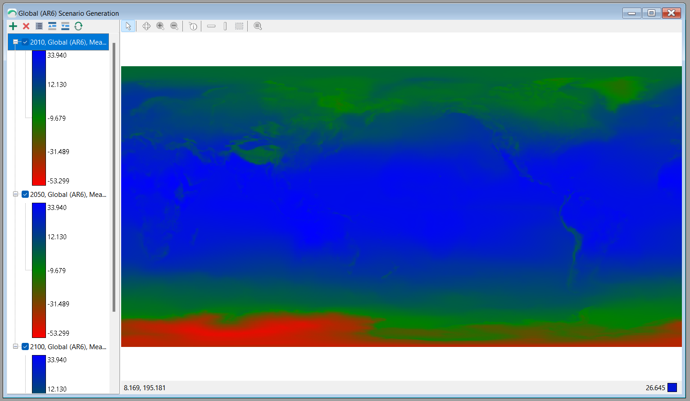Click the 12.130 value under 2100 layer

tap(57, 389)
